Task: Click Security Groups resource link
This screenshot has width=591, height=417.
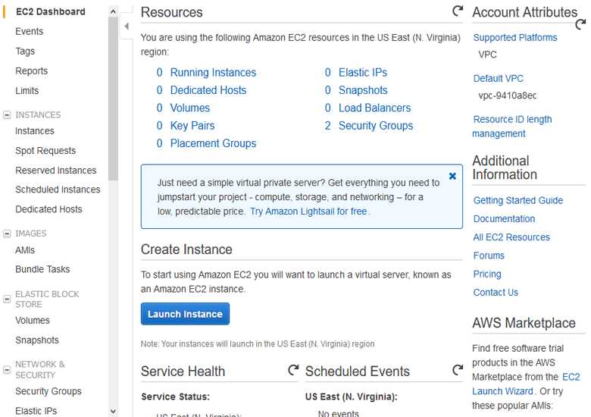Action: [x=376, y=126]
